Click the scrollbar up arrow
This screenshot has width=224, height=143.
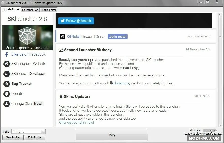(220, 15)
